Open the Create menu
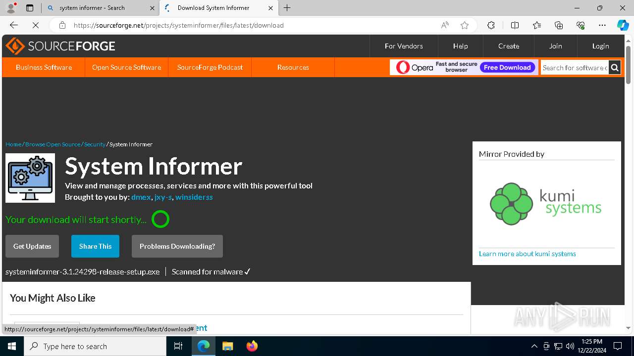634x356 pixels. click(509, 46)
